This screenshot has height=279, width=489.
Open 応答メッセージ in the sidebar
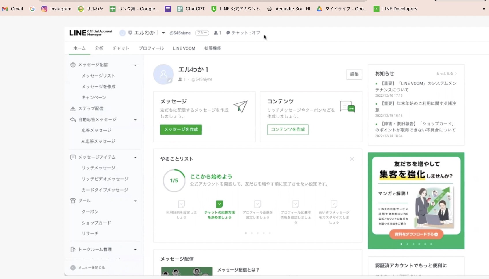pyautogui.click(x=96, y=130)
